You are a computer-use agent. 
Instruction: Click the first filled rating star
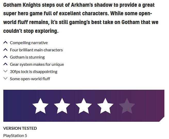click(40, 106)
